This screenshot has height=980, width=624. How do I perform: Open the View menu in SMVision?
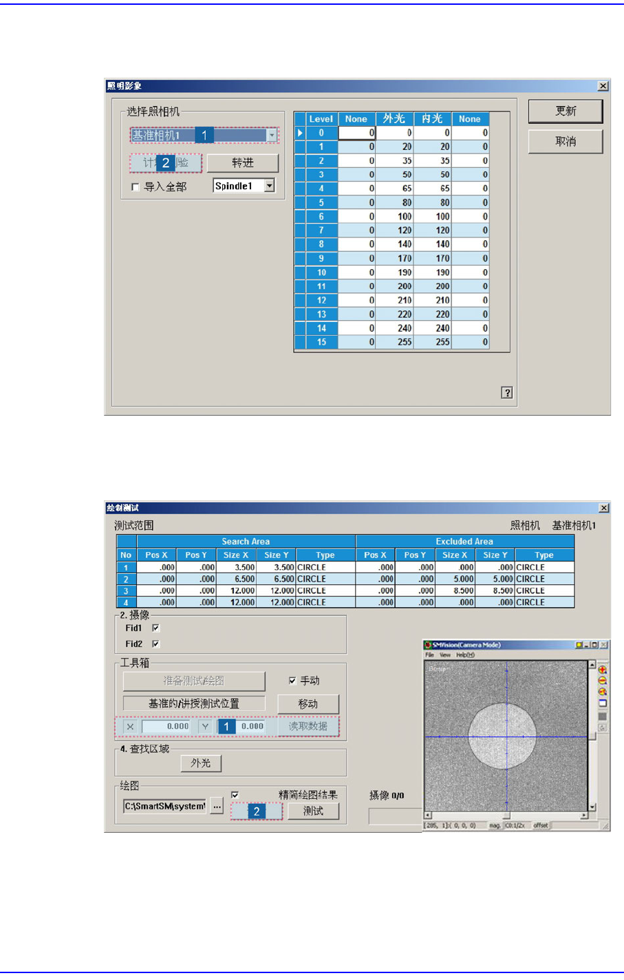[445, 655]
